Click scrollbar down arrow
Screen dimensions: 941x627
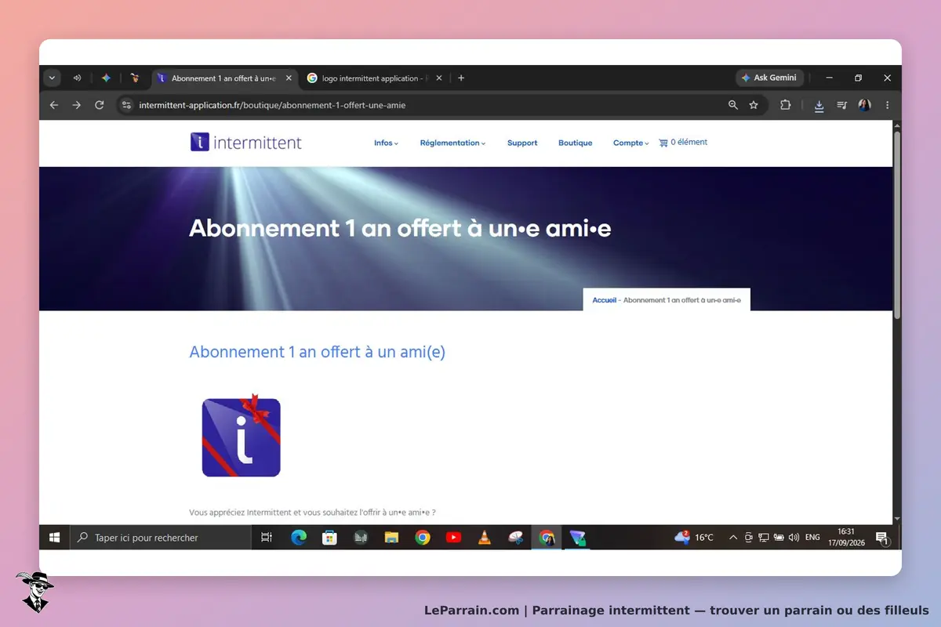coord(897,519)
